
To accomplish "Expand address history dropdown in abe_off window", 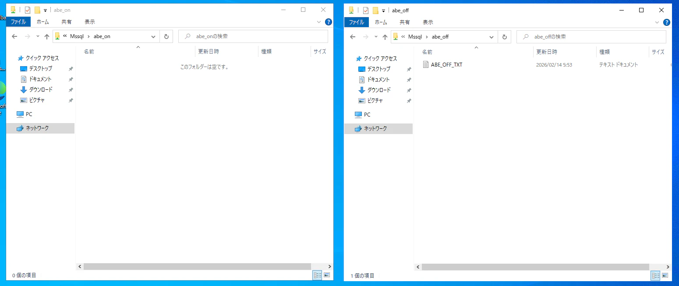I will 492,37.
